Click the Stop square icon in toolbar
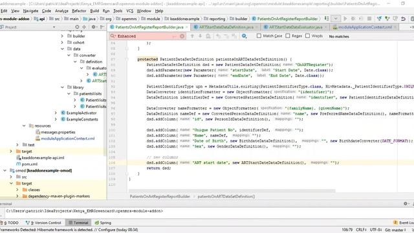 pos(369,19)
